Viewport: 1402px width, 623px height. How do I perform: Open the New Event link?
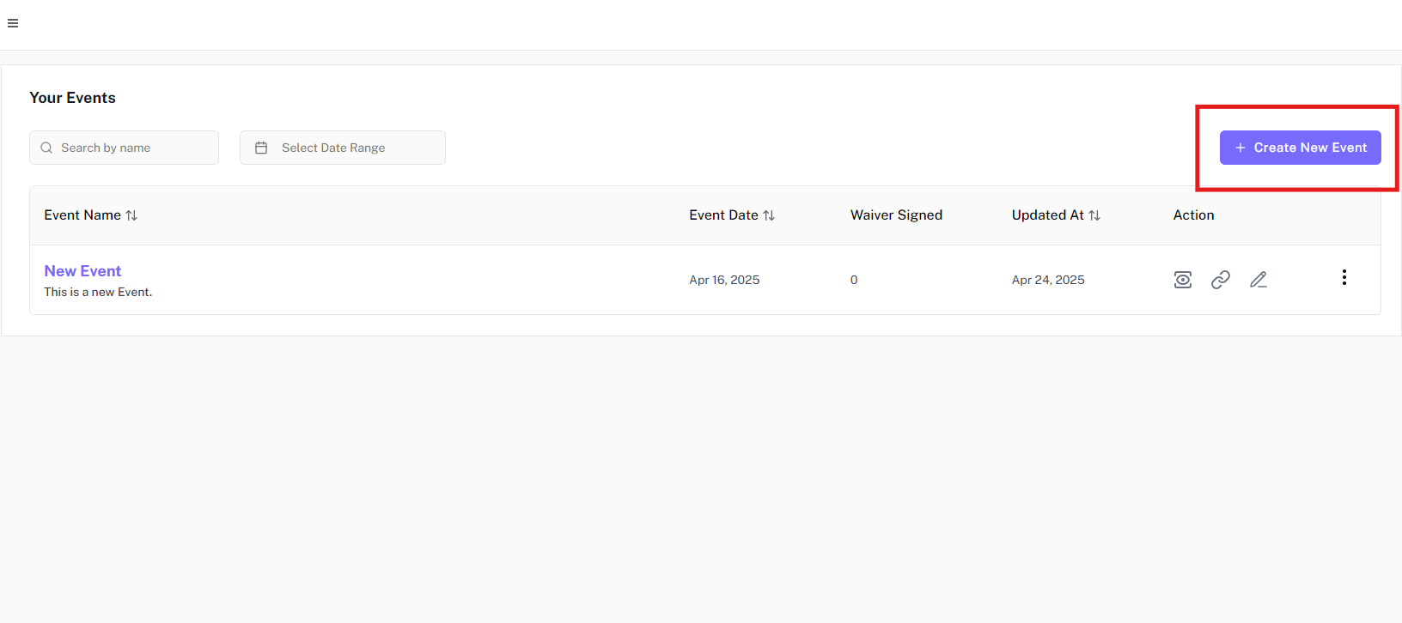pos(82,271)
